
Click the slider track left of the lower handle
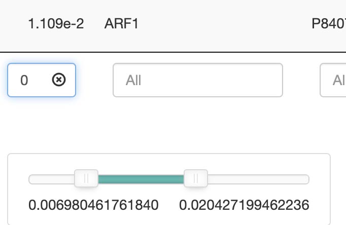point(51,179)
